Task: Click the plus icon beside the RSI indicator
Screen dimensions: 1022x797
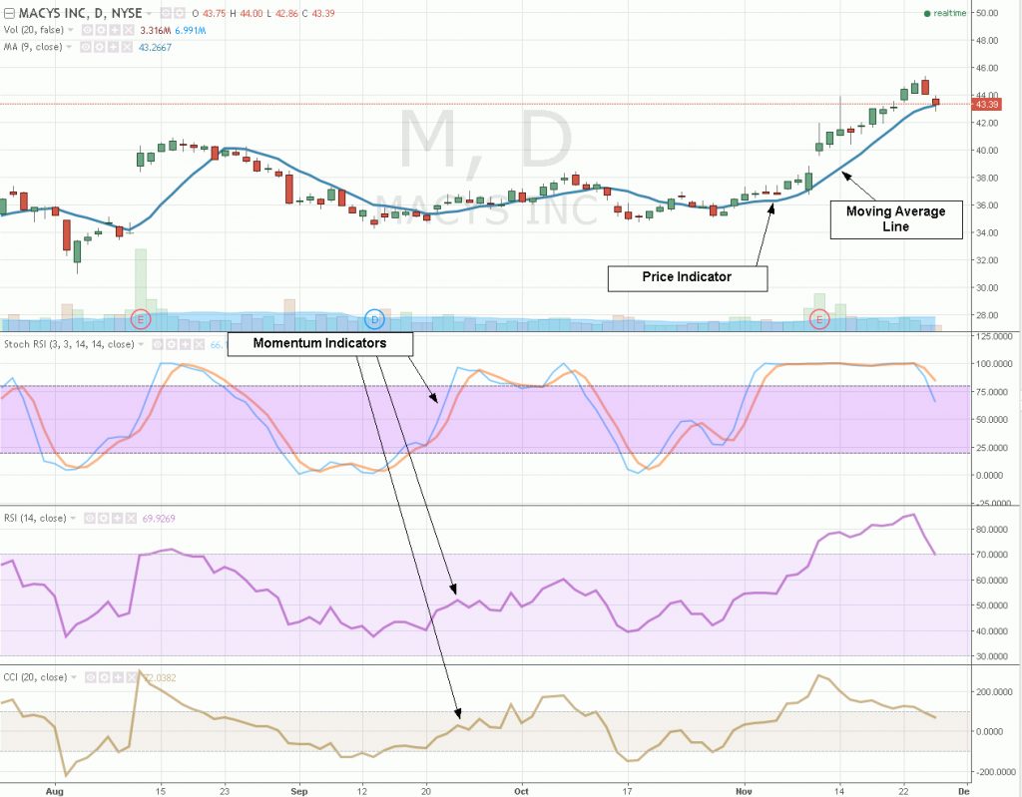Action: (x=118, y=518)
